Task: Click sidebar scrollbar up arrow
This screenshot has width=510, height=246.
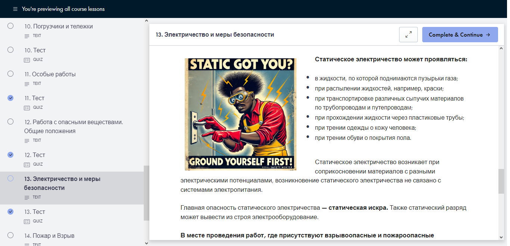Action: (146, 21)
